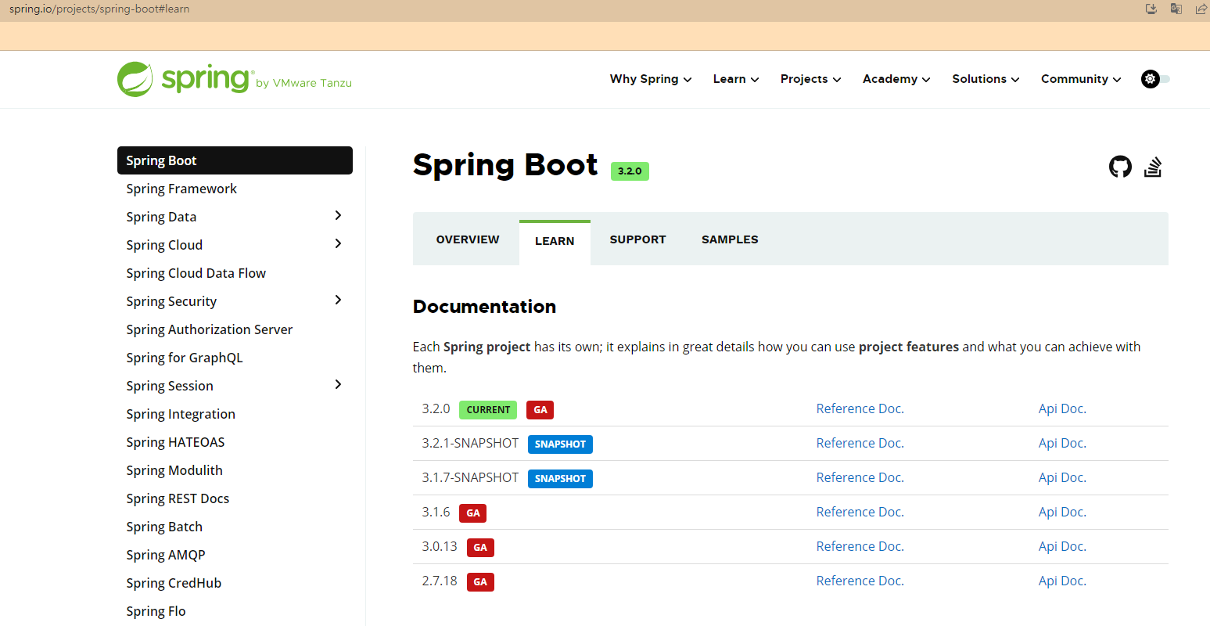Screen dimensions: 1210x626
Task: Open Api Doc. for version 2.7.18
Action: pyautogui.click(x=1062, y=581)
